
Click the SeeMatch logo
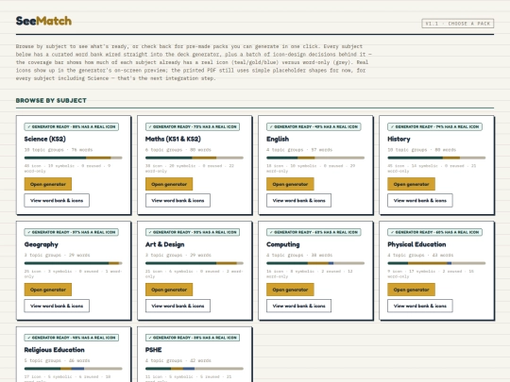[x=43, y=21]
